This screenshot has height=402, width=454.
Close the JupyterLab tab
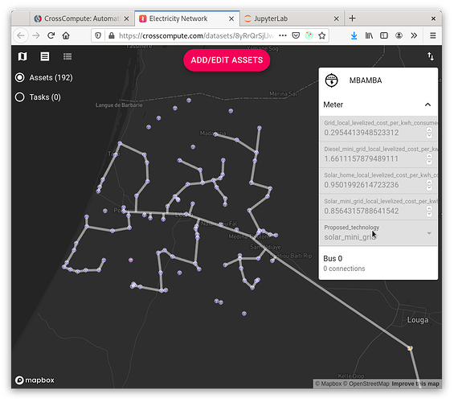click(x=336, y=18)
